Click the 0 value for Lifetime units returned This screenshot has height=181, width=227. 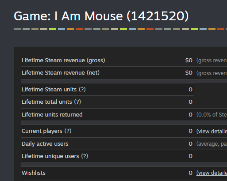click(190, 115)
